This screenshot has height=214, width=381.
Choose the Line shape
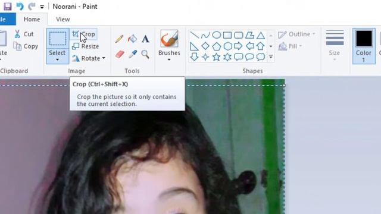click(x=195, y=35)
